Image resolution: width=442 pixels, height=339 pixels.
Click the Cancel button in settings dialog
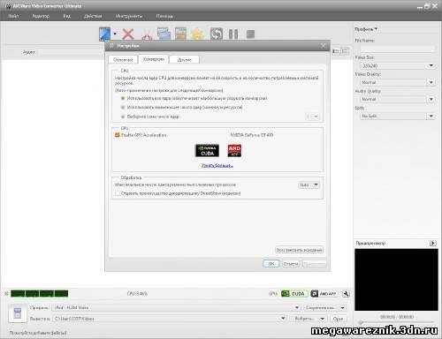(291, 264)
